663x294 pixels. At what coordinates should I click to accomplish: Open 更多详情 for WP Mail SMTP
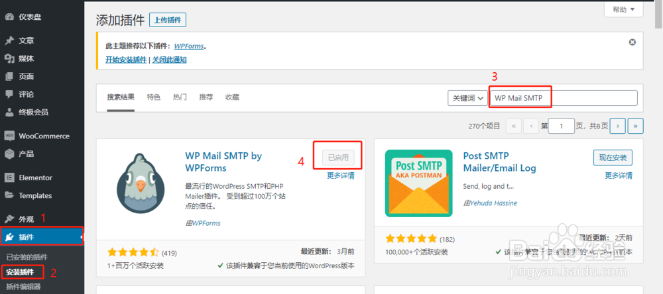pyautogui.click(x=341, y=175)
